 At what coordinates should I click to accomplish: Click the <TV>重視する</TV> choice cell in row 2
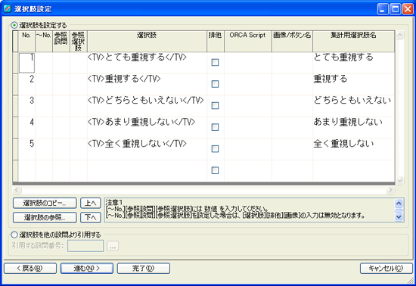(x=147, y=85)
